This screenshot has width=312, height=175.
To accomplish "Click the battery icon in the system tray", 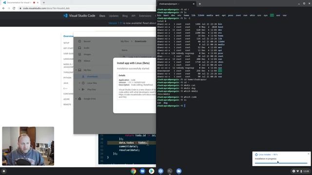I will coord(301,171).
